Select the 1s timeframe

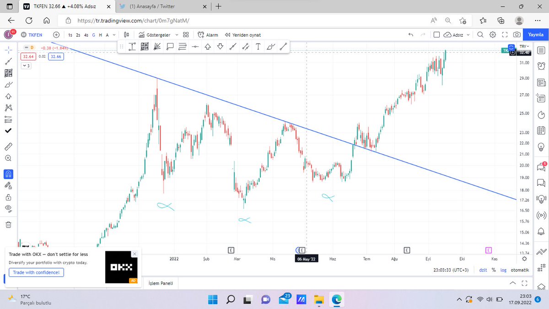[70, 35]
